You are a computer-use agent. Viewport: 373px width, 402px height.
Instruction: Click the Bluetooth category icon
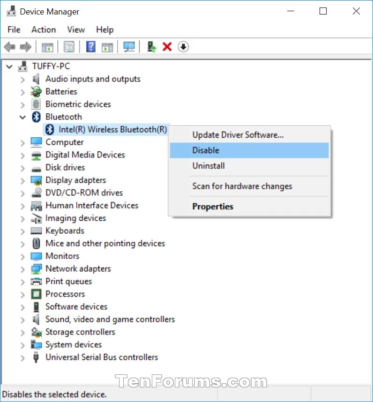(36, 117)
